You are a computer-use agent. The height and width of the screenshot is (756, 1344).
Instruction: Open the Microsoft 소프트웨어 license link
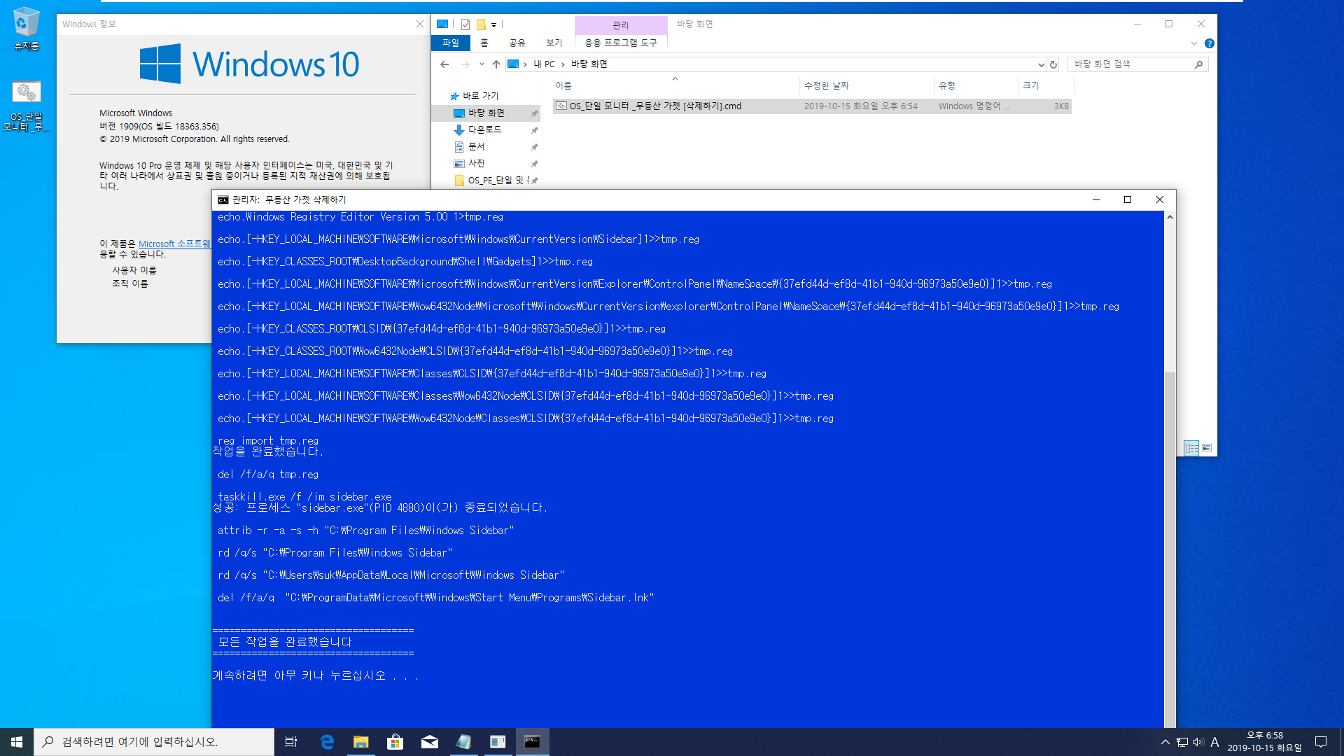click(174, 244)
